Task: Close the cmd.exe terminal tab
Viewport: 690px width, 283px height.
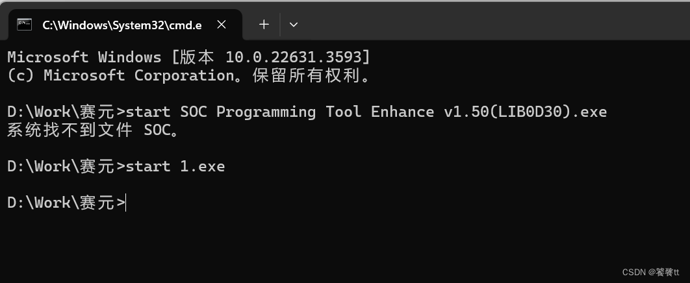Action: click(x=222, y=25)
